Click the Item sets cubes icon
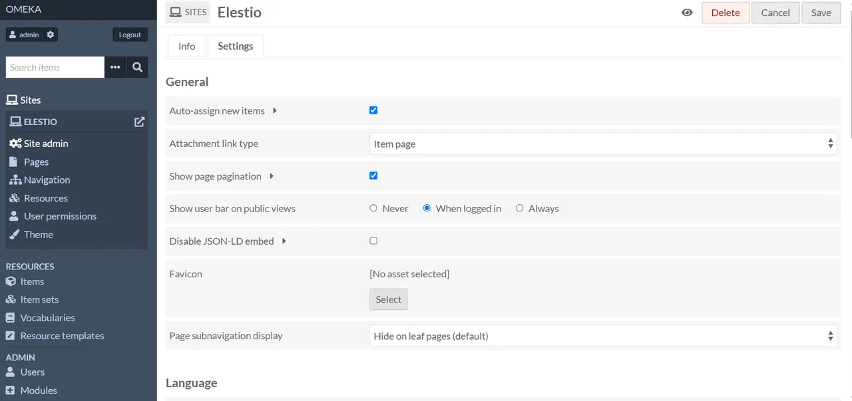Screen dimensions: 852x401 [11, 299]
